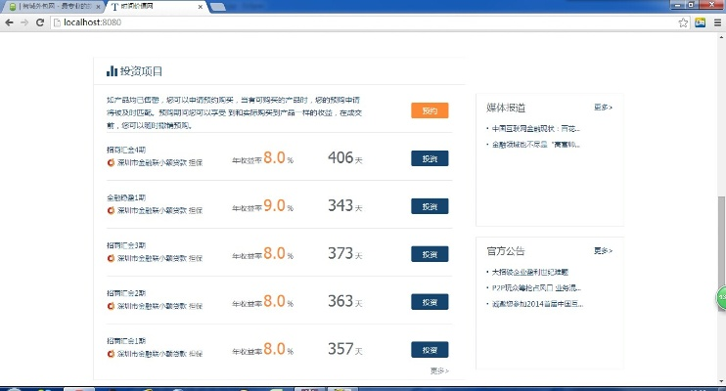Image resolution: width=726 pixels, height=391 pixels.
Task: Bookmark this page with the star icon
Action: [683, 22]
